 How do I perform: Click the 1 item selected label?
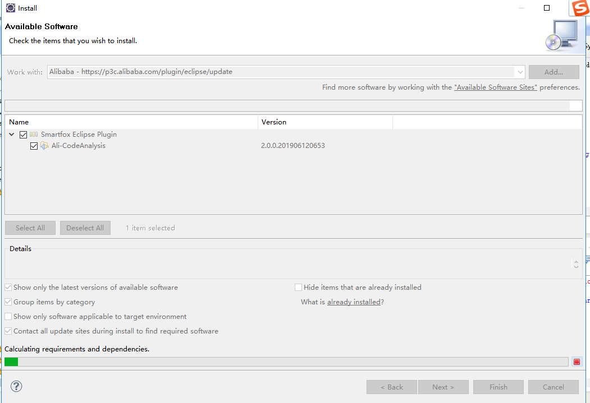point(150,228)
